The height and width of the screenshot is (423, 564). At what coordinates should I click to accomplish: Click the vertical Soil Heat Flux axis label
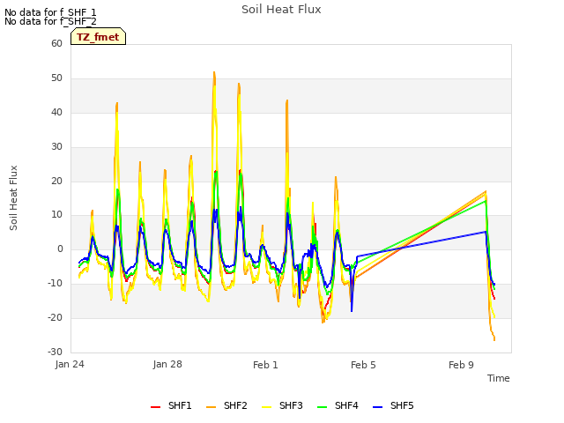(x=13, y=197)
